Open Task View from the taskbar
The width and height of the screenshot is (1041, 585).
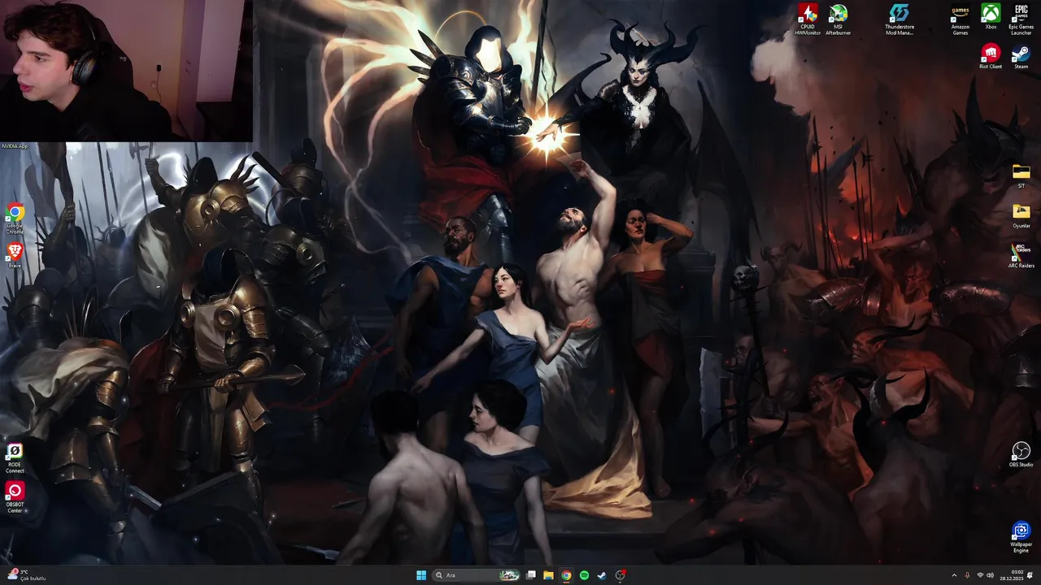click(531, 575)
